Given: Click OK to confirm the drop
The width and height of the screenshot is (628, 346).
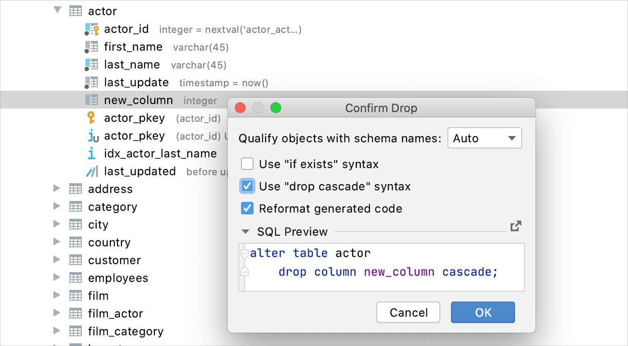Looking at the screenshot, I should point(483,312).
